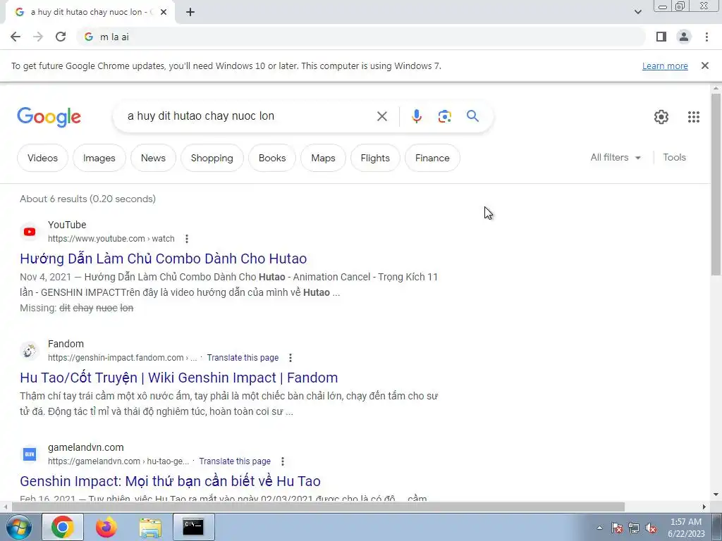Image resolution: width=722 pixels, height=541 pixels.
Task: Expand the All filters dropdown
Action: 616,157
